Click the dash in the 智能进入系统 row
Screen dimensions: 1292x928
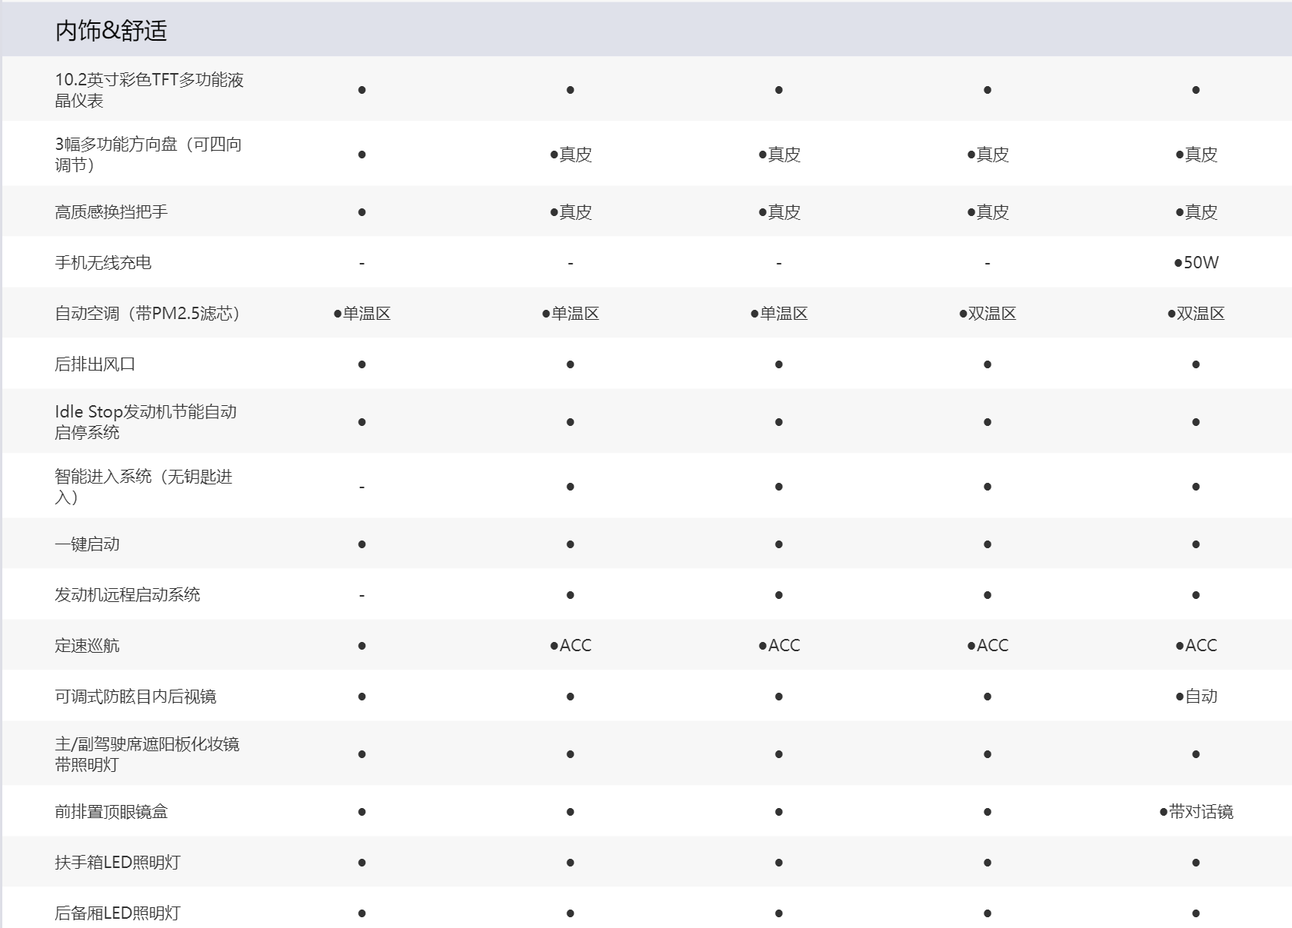(361, 487)
